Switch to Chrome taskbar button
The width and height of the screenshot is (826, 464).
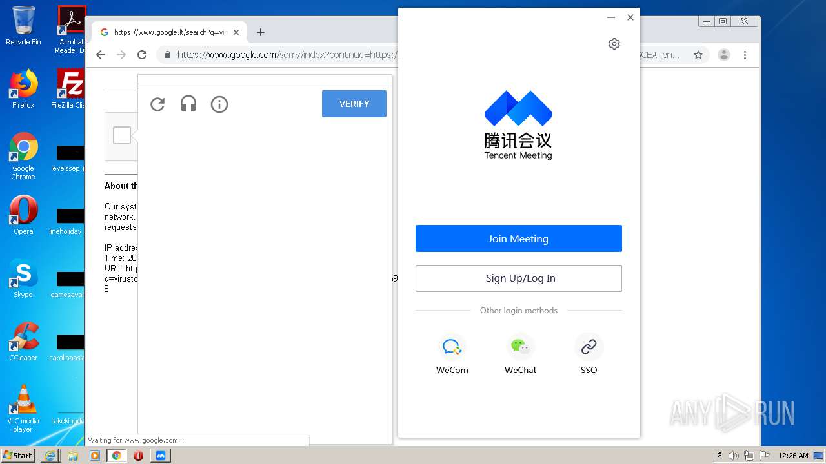pyautogui.click(x=116, y=455)
